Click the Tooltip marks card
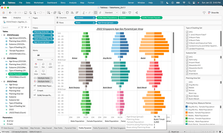The width and height of the screenshot is (223, 133). (43, 72)
